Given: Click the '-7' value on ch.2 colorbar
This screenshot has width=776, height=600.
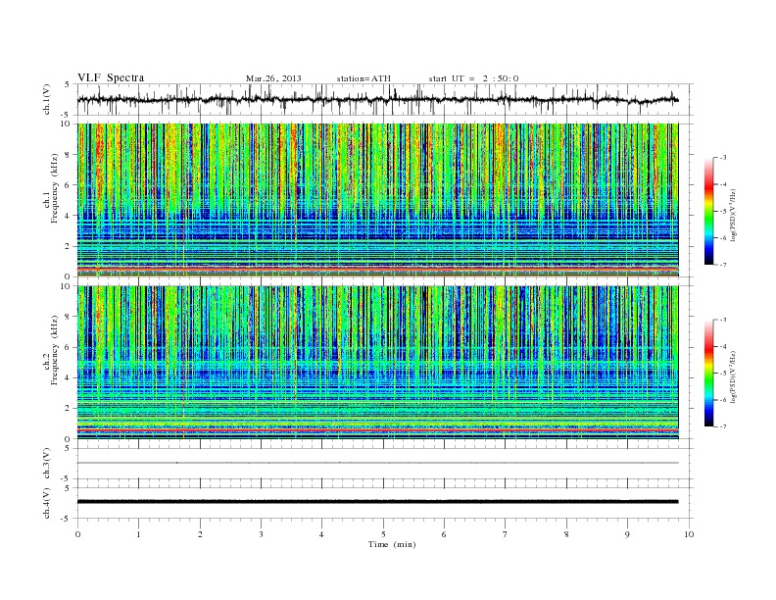Looking at the screenshot, I should (x=723, y=426).
